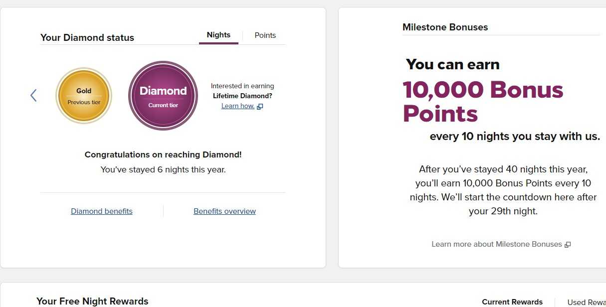Image resolution: width=606 pixels, height=307 pixels.
Task: Select the Used Rewards tab
Action: pyautogui.click(x=587, y=302)
